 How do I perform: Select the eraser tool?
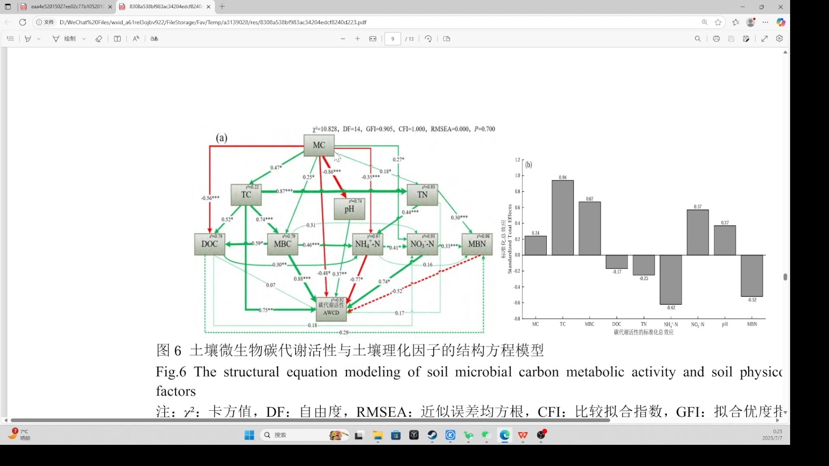[x=99, y=38]
